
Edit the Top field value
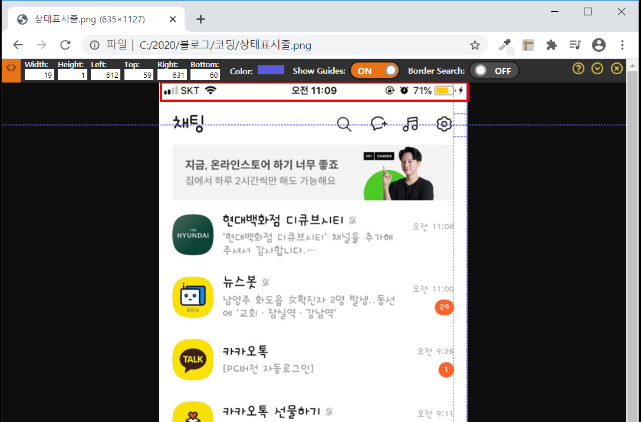(139, 75)
